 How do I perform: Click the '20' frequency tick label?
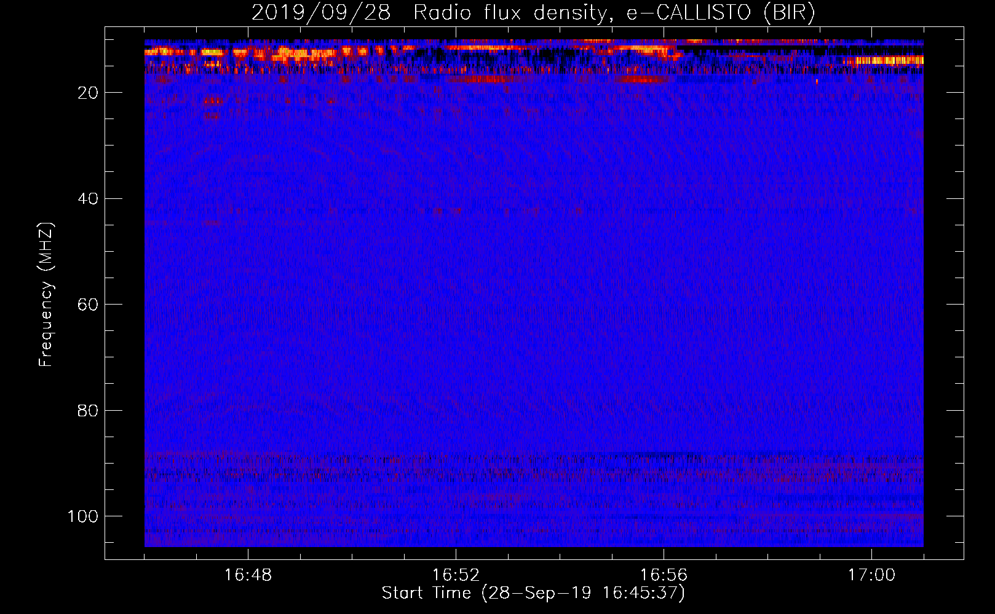click(x=89, y=93)
